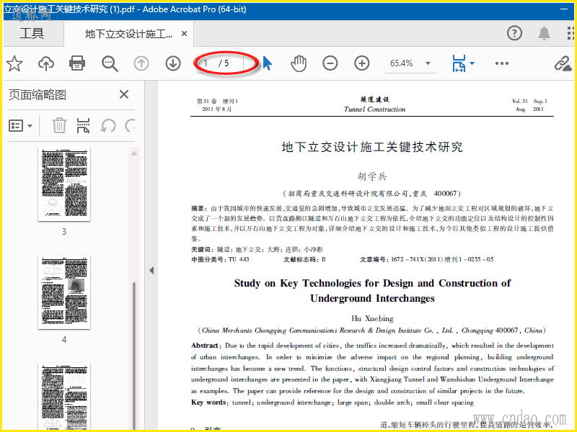Close the 页面缩略图 panel

coord(124,94)
